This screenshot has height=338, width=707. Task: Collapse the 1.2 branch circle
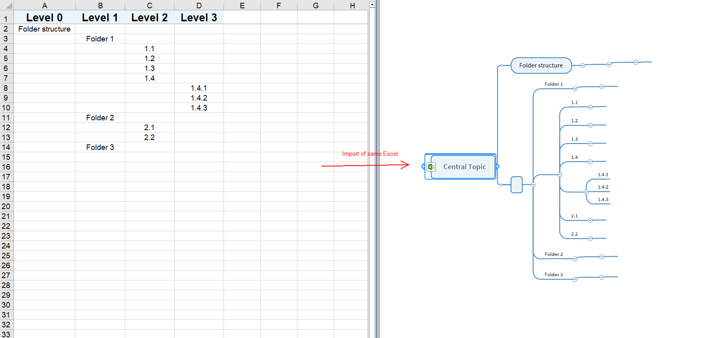(590, 125)
